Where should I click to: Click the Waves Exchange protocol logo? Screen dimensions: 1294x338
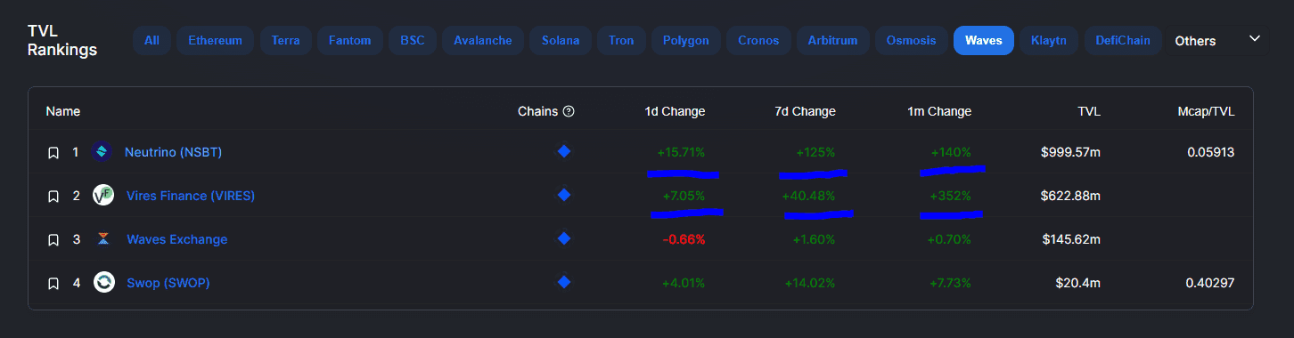coord(103,239)
